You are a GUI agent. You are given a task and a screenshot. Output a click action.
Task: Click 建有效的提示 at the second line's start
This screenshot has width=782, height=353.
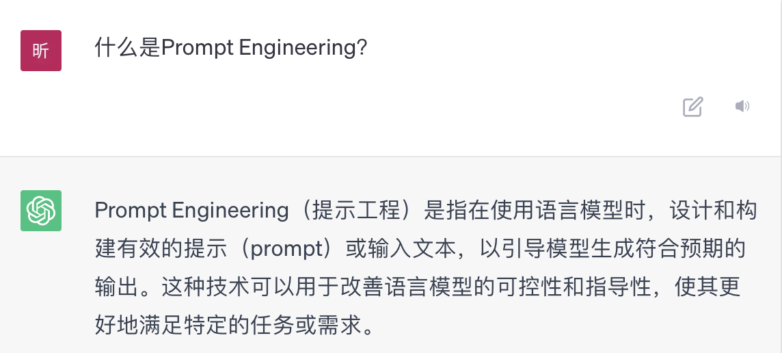(161, 249)
